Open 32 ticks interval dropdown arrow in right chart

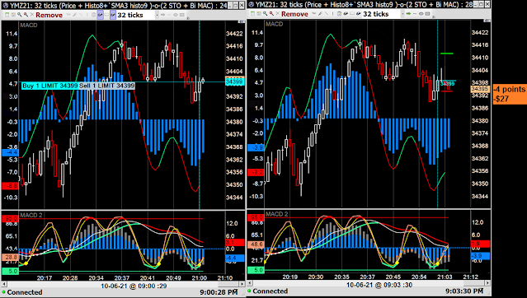click(x=402, y=14)
